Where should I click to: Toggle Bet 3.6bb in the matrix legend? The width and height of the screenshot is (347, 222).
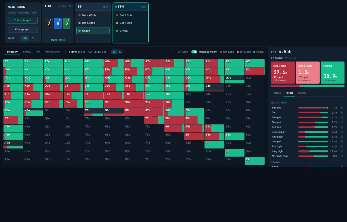pyautogui.click(x=227, y=52)
